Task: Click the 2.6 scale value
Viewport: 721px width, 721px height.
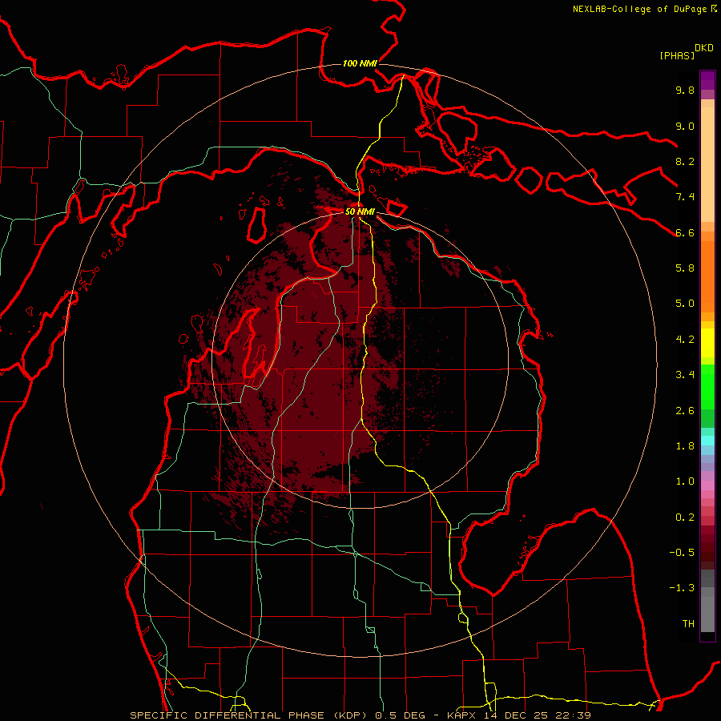Action: coord(685,411)
